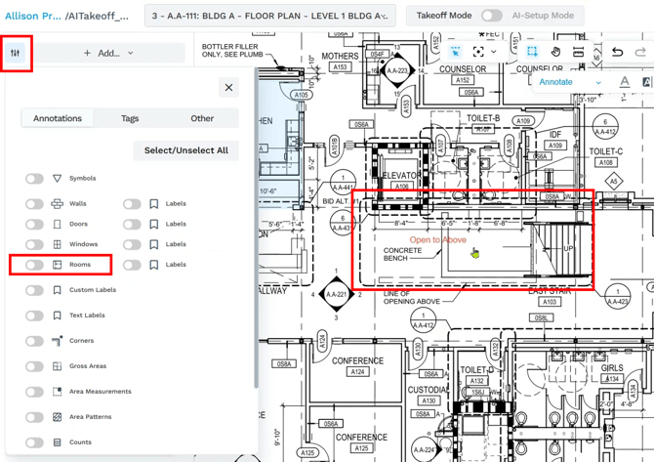Viewport: 654px width, 462px height.
Task: Enable the Area Patterns toggle
Action: [34, 417]
